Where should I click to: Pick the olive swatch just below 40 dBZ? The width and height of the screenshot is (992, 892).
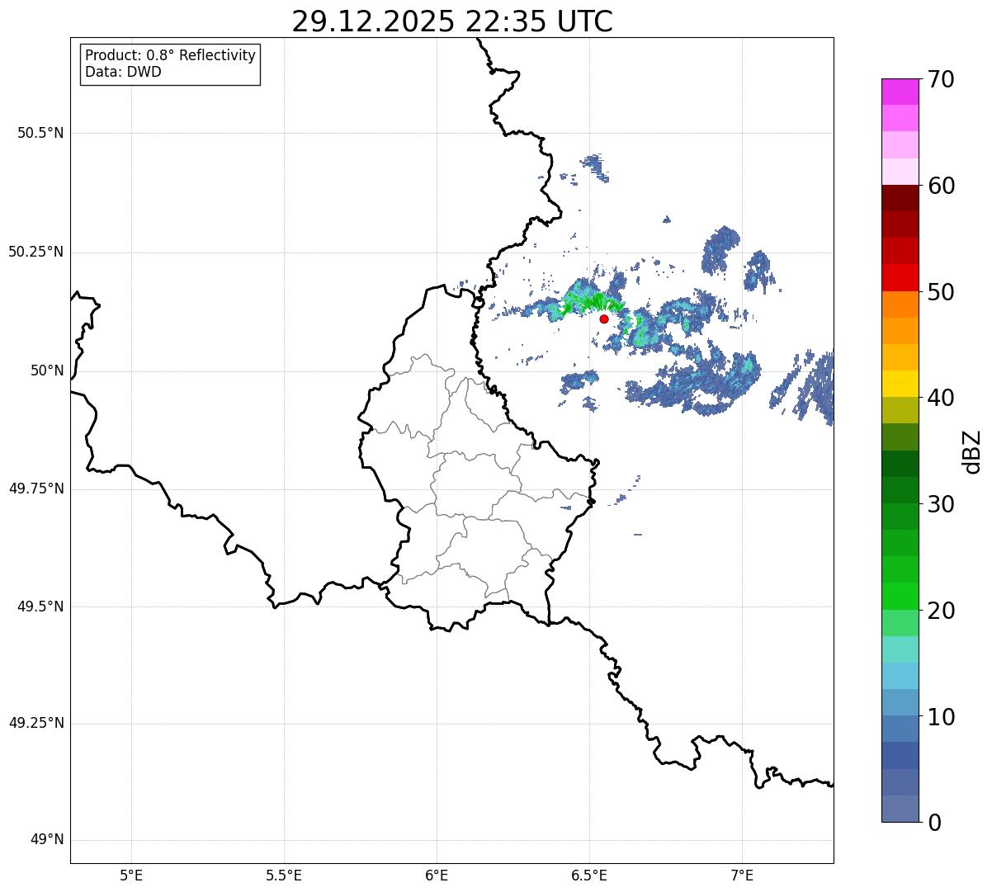(x=900, y=410)
